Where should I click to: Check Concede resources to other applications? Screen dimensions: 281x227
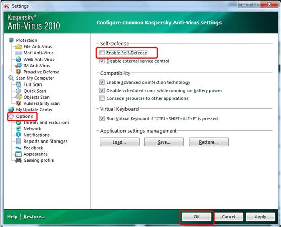(x=102, y=98)
